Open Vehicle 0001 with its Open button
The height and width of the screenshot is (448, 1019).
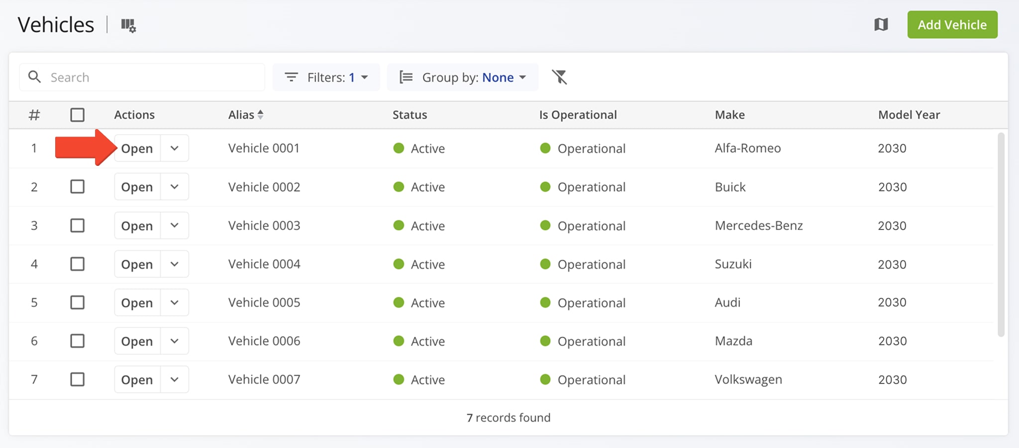pyautogui.click(x=137, y=148)
